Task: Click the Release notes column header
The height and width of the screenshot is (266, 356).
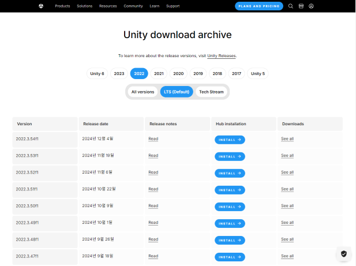Action: 178,124
